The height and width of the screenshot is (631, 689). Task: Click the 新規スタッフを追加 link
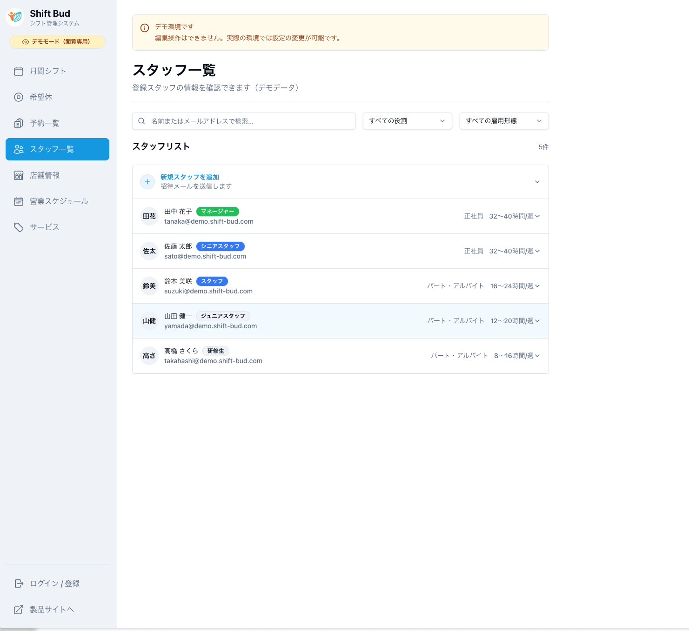click(189, 177)
